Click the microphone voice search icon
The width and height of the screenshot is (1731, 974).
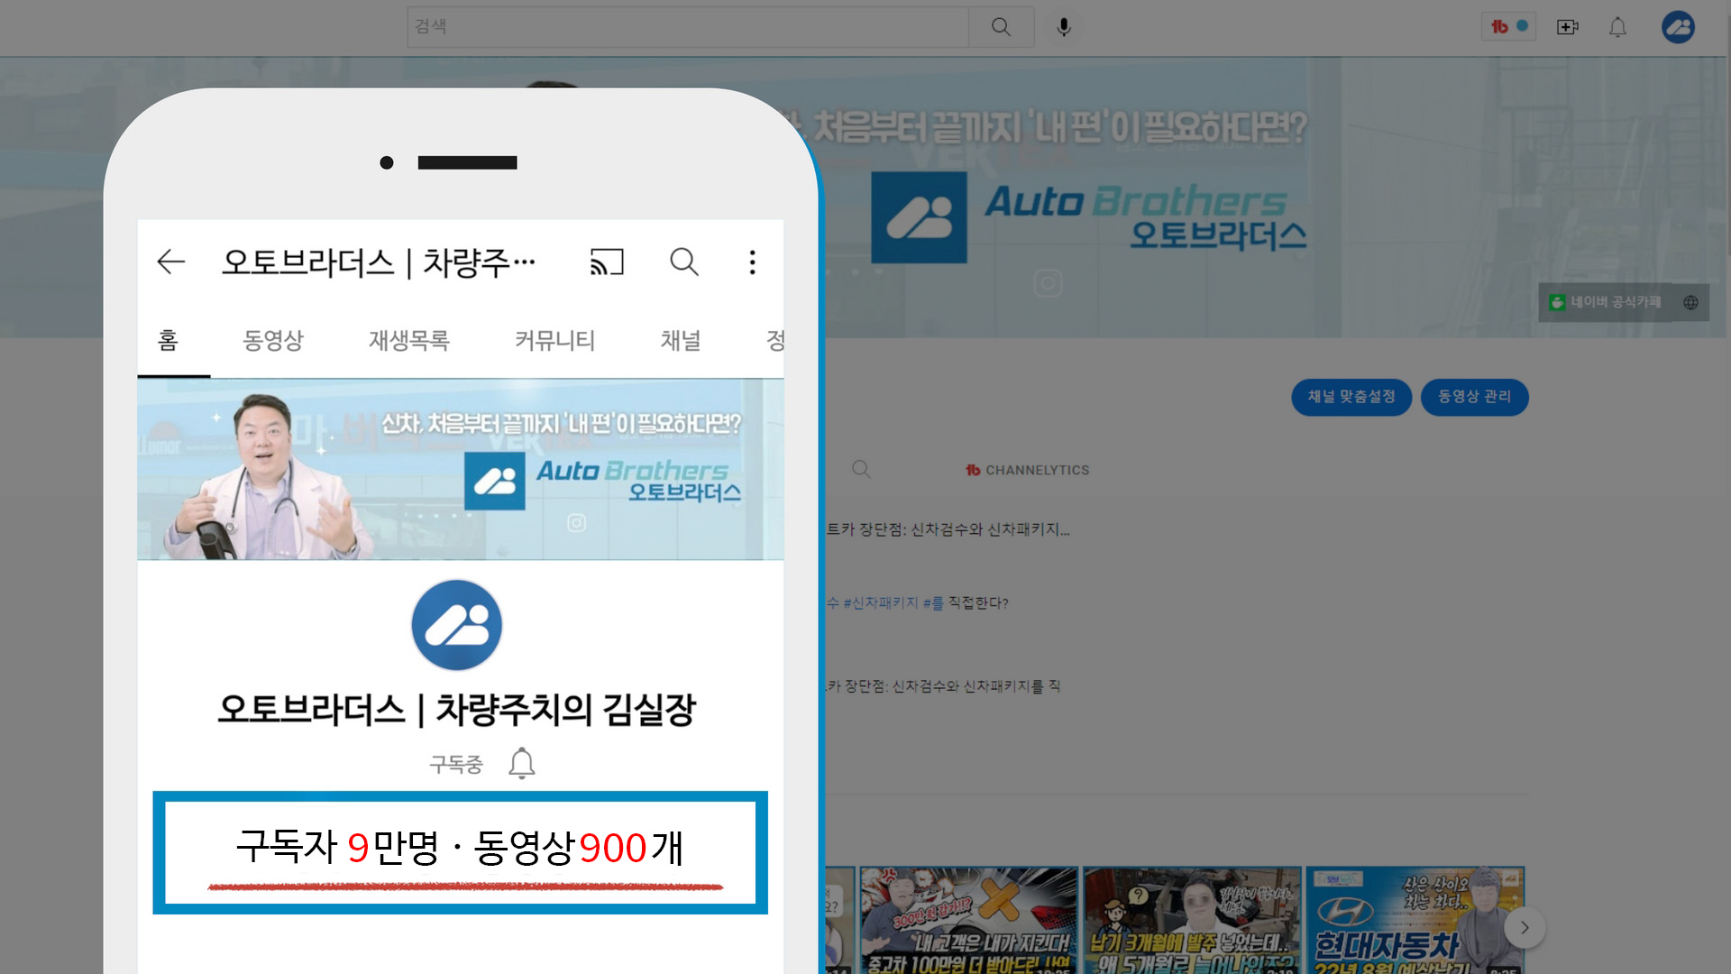point(1064,27)
